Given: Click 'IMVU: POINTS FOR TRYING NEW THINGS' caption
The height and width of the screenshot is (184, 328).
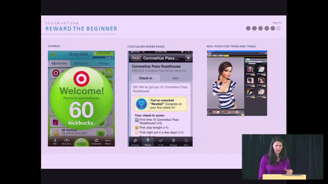Looking at the screenshot, I should 231,46.
